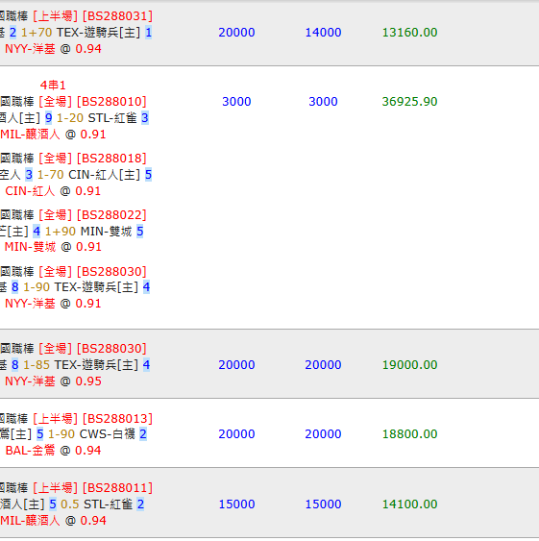Image resolution: width=539 pixels, height=541 pixels.
Task: Open MIL-釀酒人 @ 0.91 selection
Action: 53,135
